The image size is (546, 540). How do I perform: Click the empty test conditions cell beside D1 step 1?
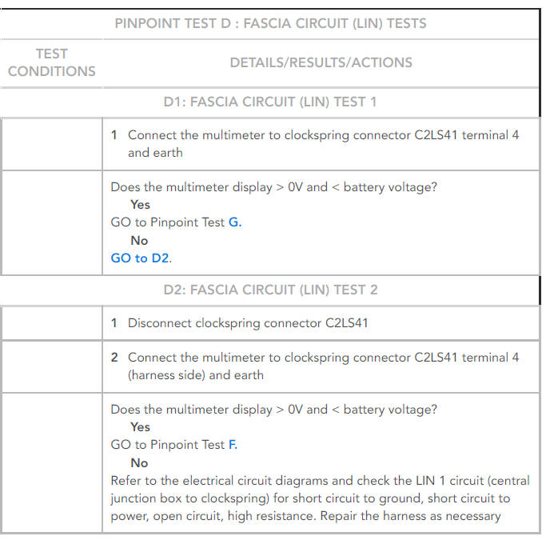click(x=52, y=144)
